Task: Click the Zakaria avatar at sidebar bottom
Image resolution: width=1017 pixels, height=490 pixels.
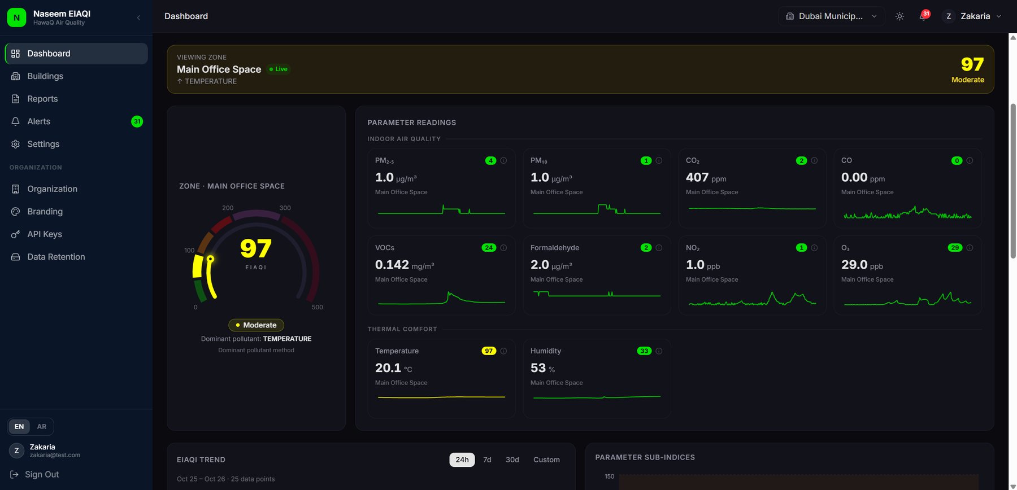Action: (x=16, y=450)
